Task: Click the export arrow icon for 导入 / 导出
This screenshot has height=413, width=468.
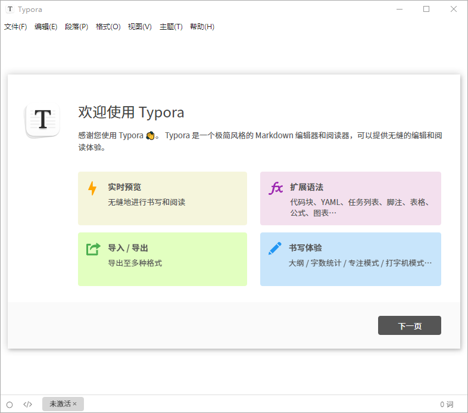Action: point(93,249)
